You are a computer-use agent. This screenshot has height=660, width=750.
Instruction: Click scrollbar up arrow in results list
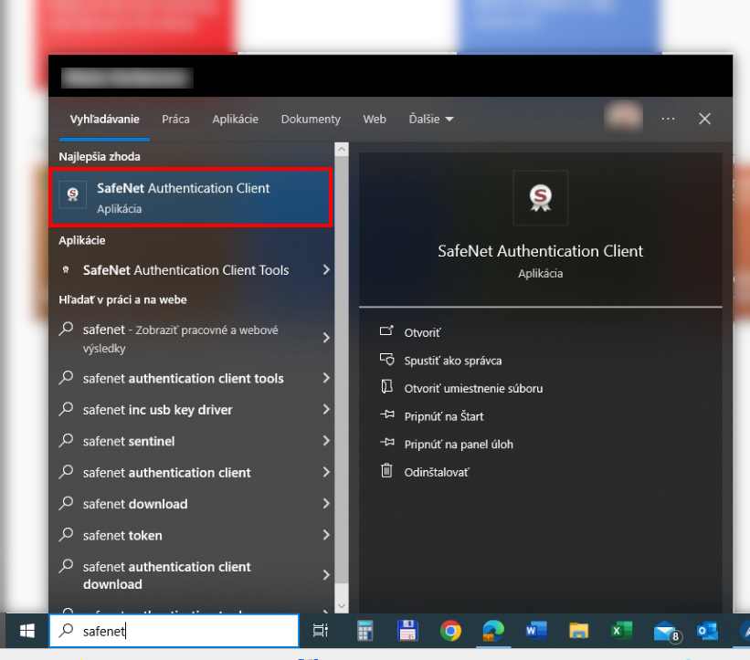342,149
